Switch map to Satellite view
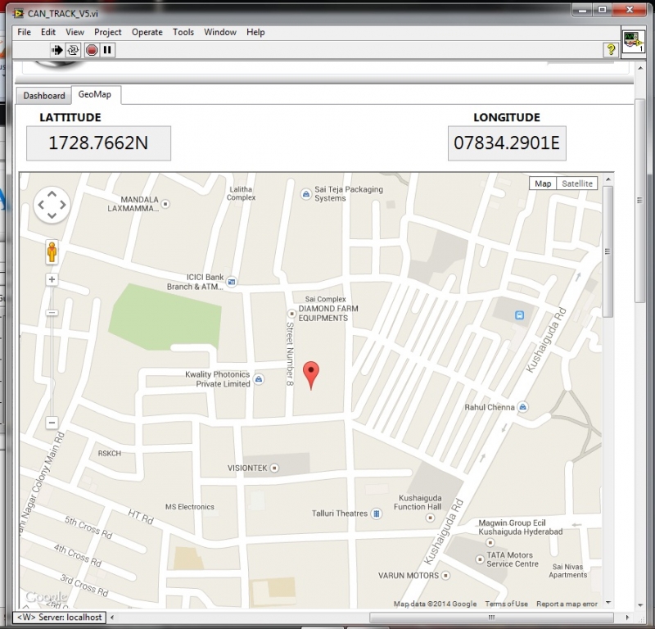The width and height of the screenshot is (655, 629). pyautogui.click(x=576, y=183)
